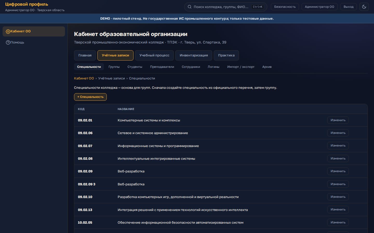
Task: Select the Специальности subtab
Action: [x=89, y=67]
